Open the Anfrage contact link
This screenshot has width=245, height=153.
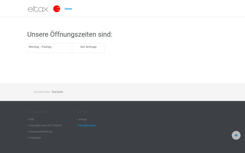[82, 119]
